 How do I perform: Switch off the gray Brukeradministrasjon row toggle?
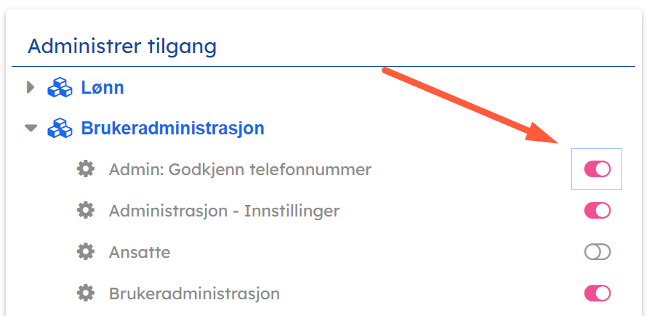click(x=597, y=293)
